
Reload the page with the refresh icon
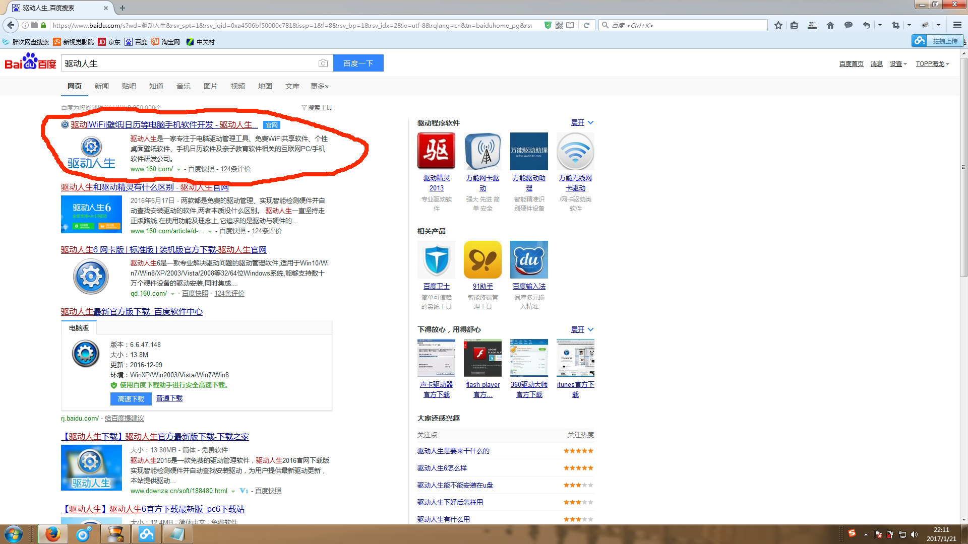[586, 25]
